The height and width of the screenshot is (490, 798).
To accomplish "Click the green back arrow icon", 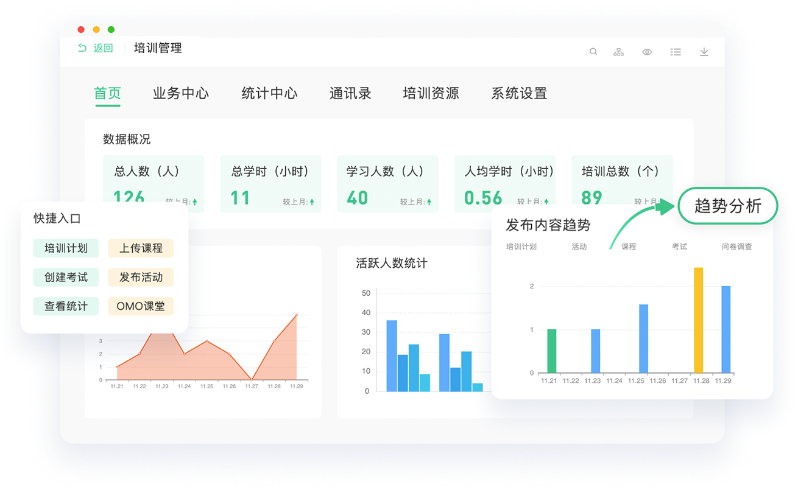I will coord(83,48).
